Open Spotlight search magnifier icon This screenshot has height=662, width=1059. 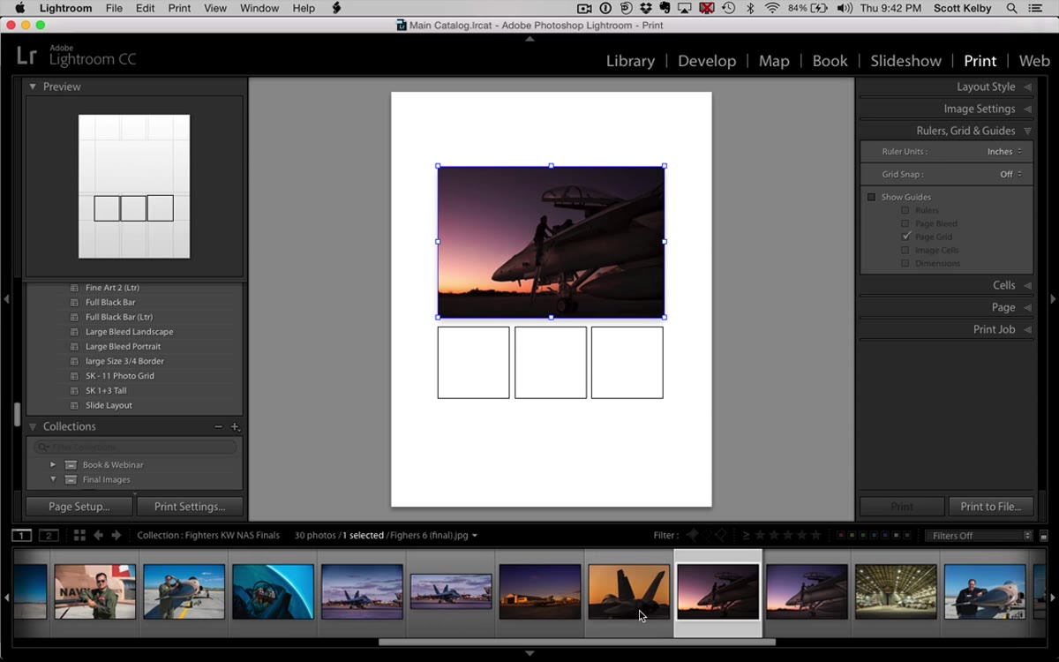[1012, 8]
